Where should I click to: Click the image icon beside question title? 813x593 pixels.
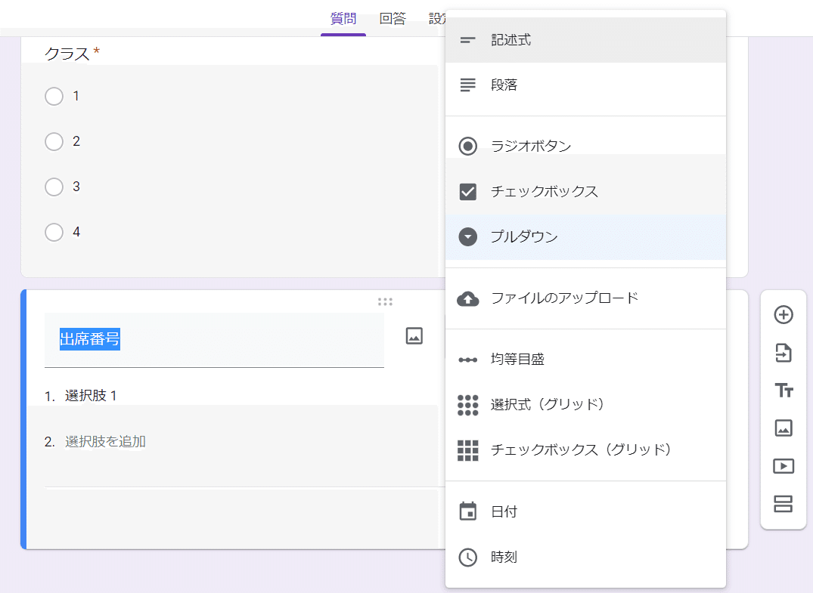point(414,336)
